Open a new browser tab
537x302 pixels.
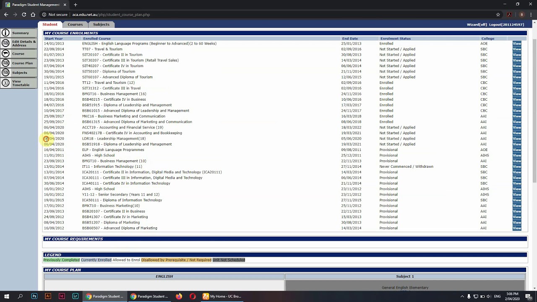(76, 5)
